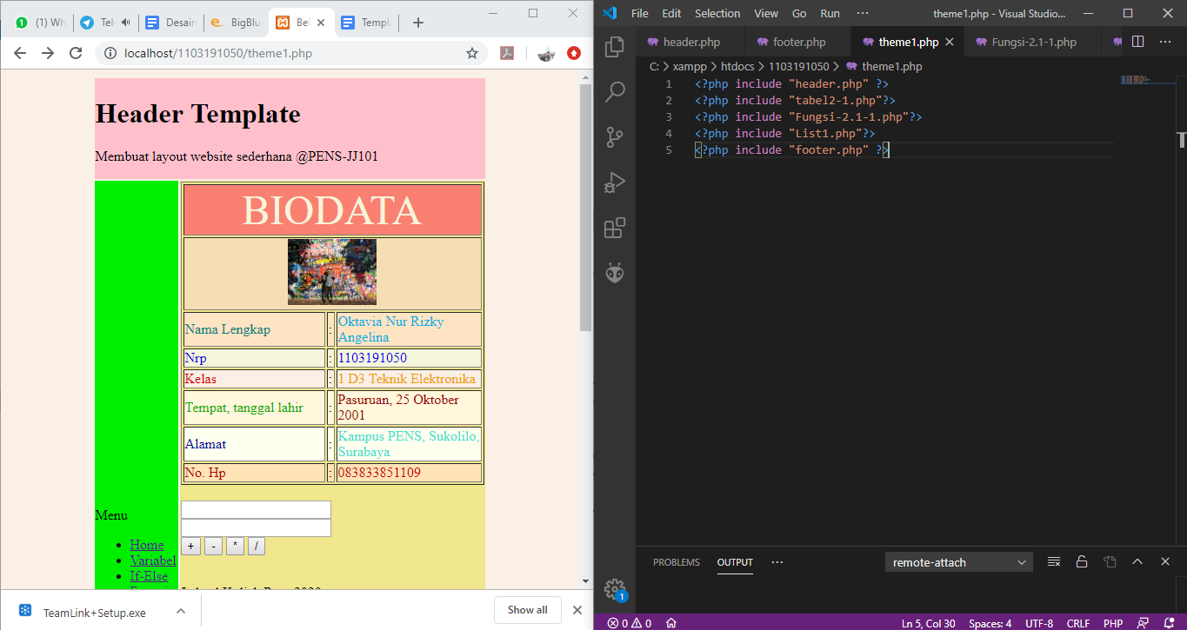
Task: Open the TeamLink download options chevron
Action: tap(181, 611)
